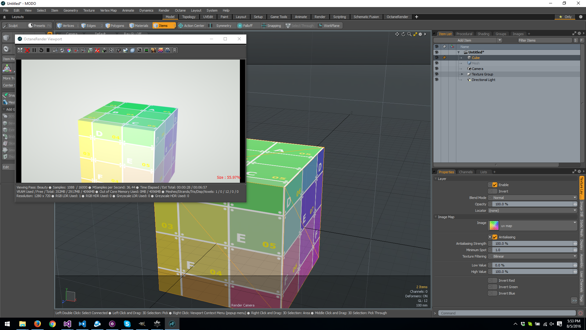Select the white balance color picker
586x330 pixels.
coord(69,50)
